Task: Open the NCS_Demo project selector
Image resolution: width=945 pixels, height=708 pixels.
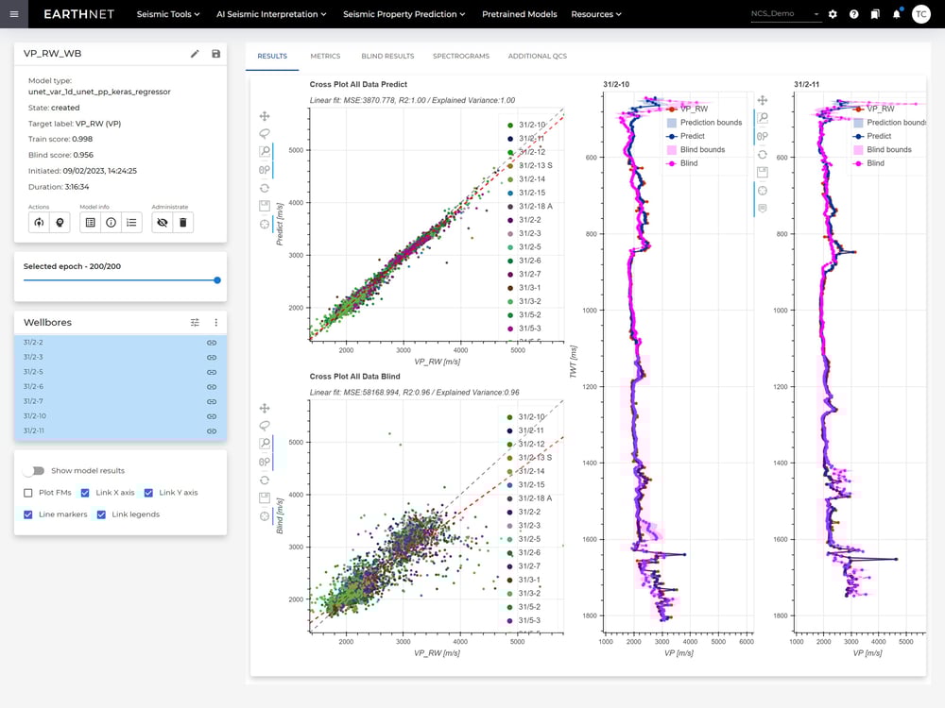Action: (786, 14)
